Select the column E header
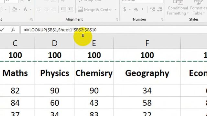The height and width of the screenshot is (116, 207). 94,43
